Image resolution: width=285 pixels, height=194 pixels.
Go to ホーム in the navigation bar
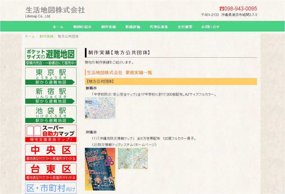[x=58, y=27]
